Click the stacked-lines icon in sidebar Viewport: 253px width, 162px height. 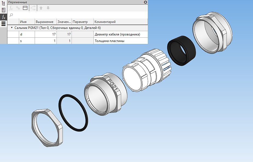tap(4, 24)
